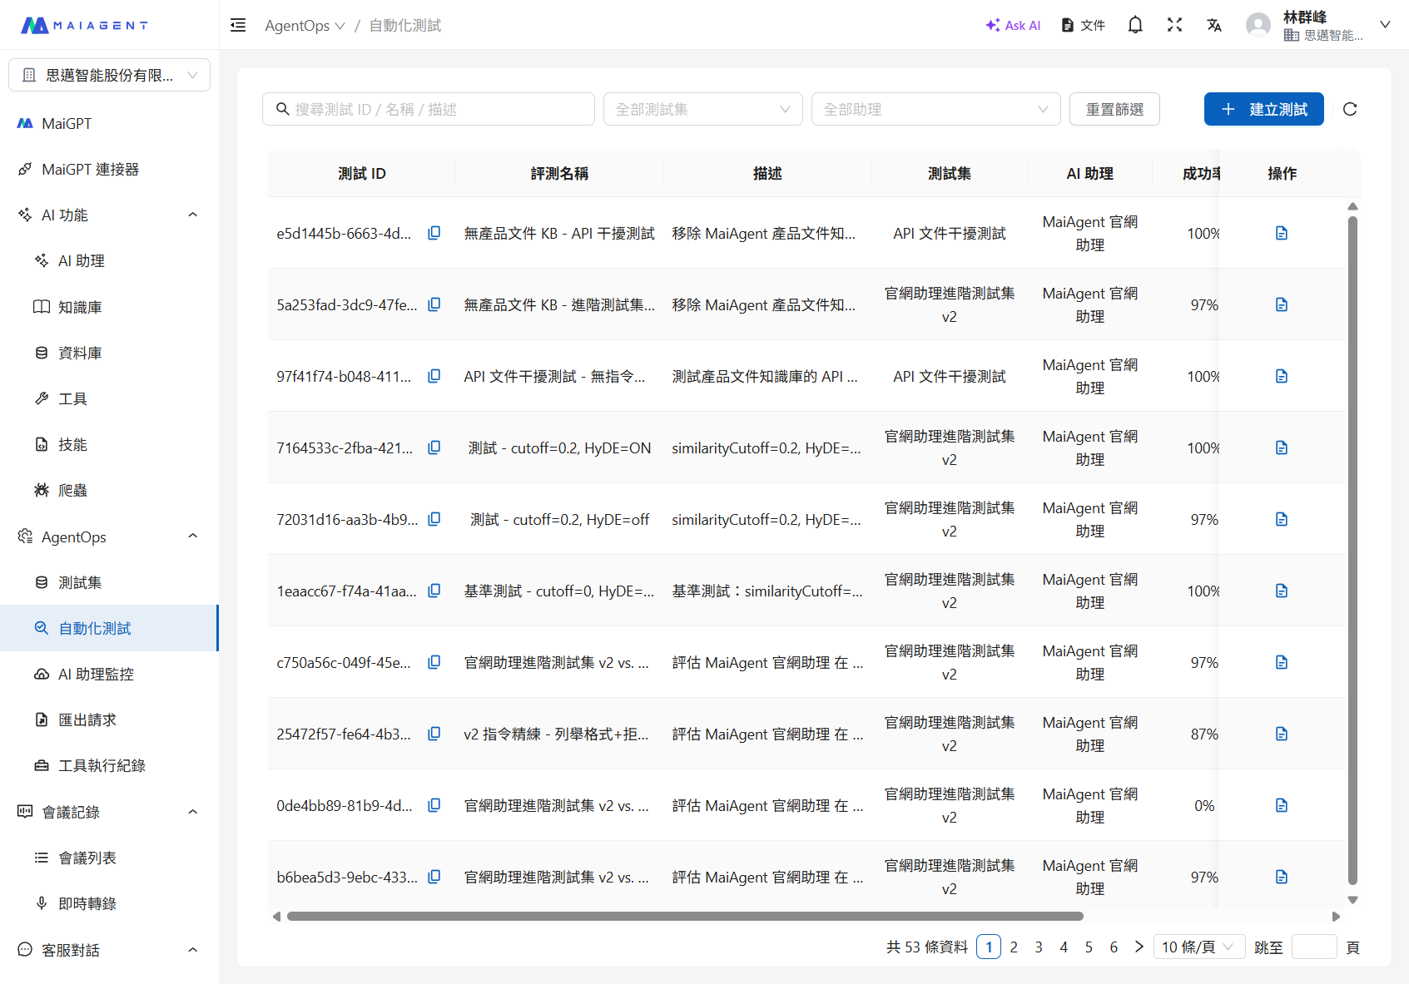The image size is (1409, 984).
Task: Open the Ask AI assistant
Action: coord(1012,25)
